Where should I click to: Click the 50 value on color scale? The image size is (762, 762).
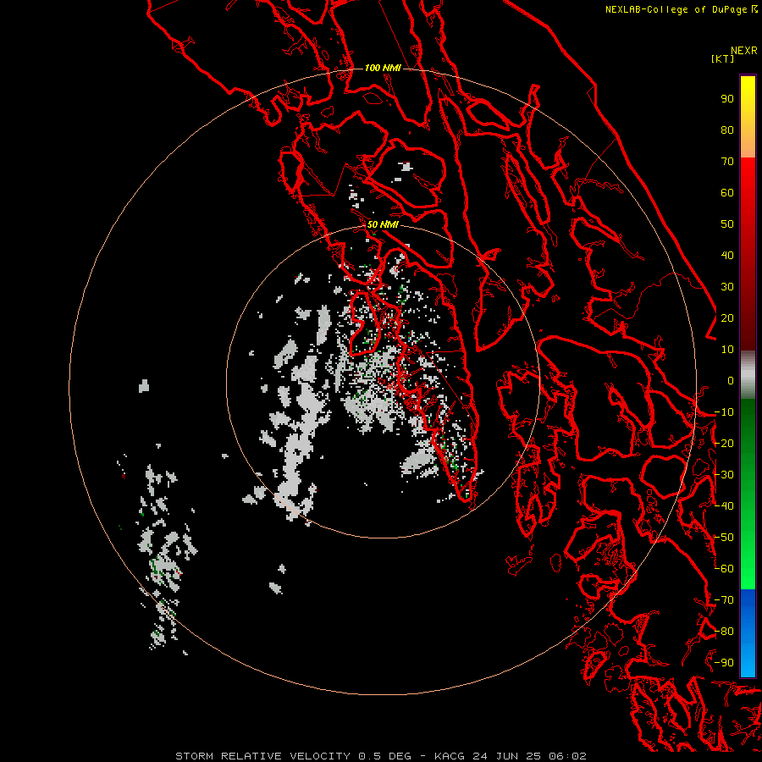[x=727, y=224]
